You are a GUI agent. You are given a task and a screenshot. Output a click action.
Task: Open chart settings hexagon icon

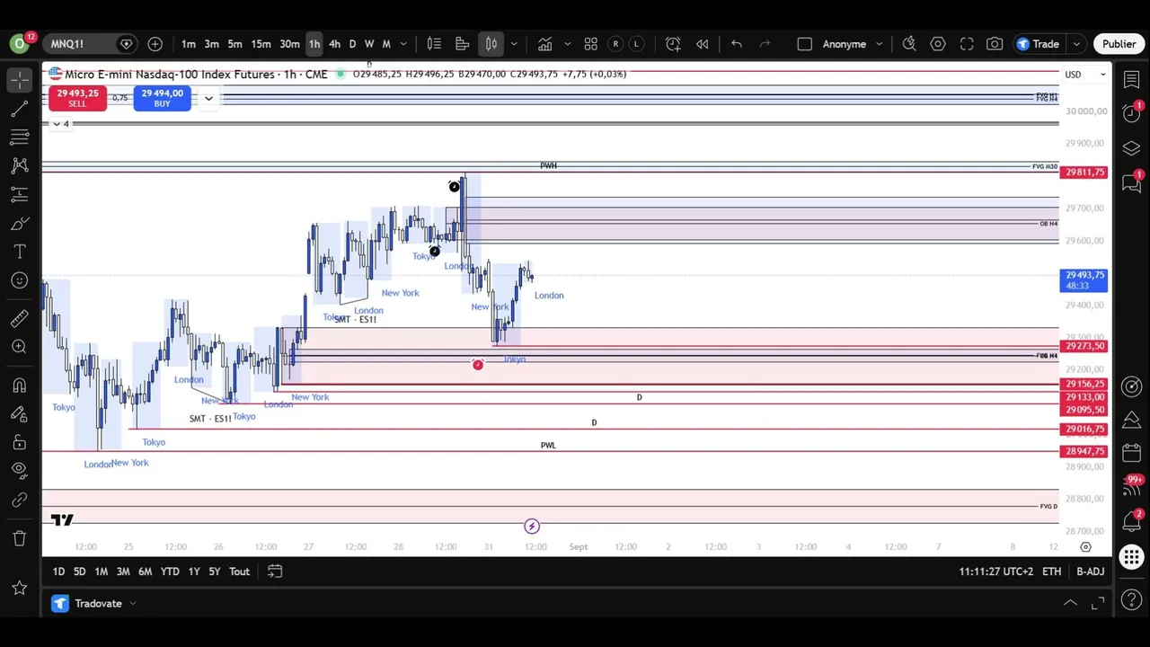click(938, 44)
